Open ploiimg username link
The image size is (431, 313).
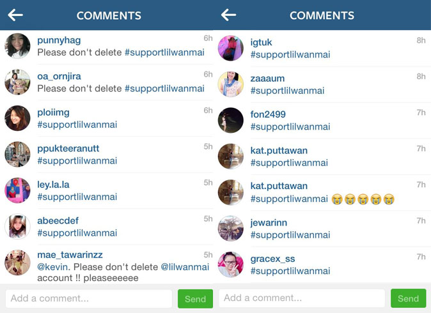pyautogui.click(x=53, y=112)
